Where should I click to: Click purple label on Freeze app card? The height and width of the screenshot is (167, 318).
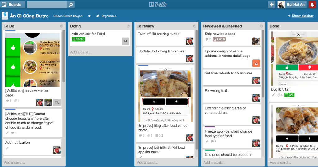pyautogui.click(x=210, y=127)
